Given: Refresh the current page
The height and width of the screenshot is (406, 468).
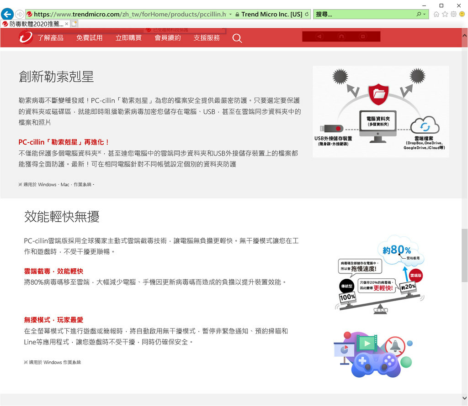Looking at the screenshot, I should 307,14.
